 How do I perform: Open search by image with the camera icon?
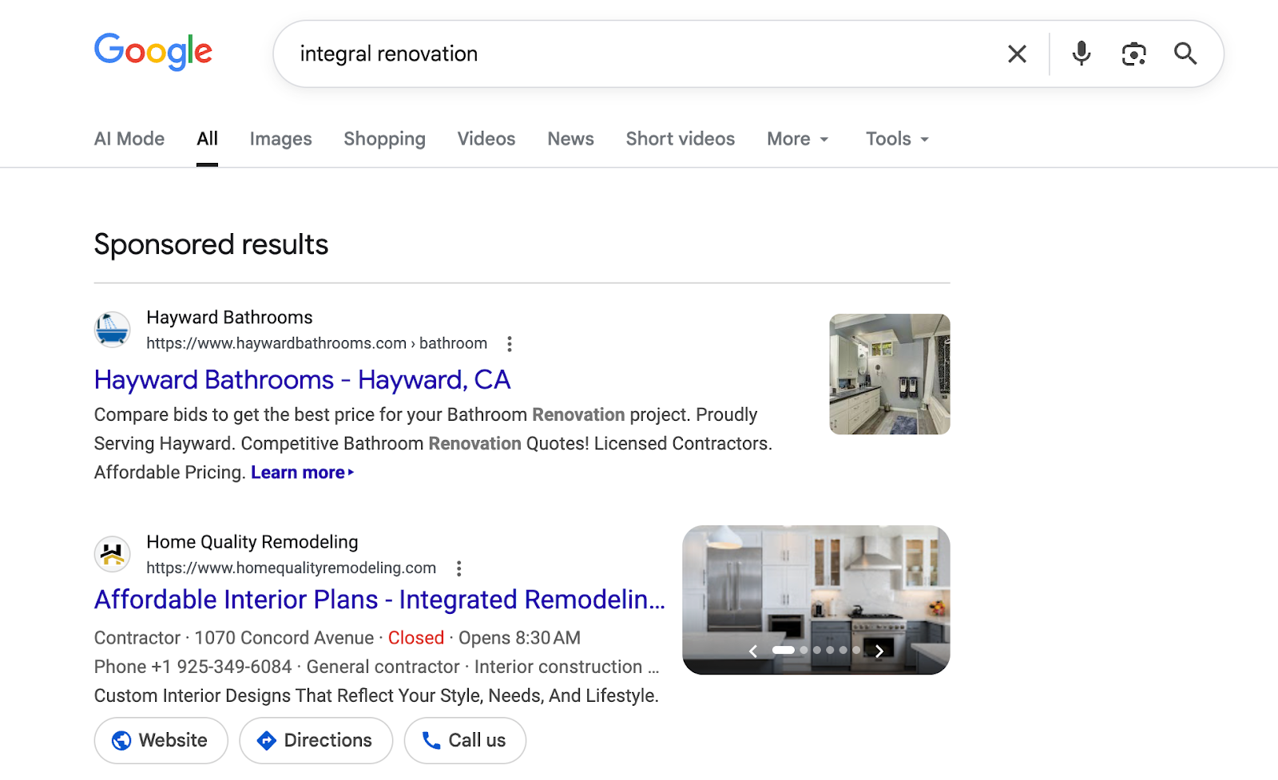pos(1133,53)
